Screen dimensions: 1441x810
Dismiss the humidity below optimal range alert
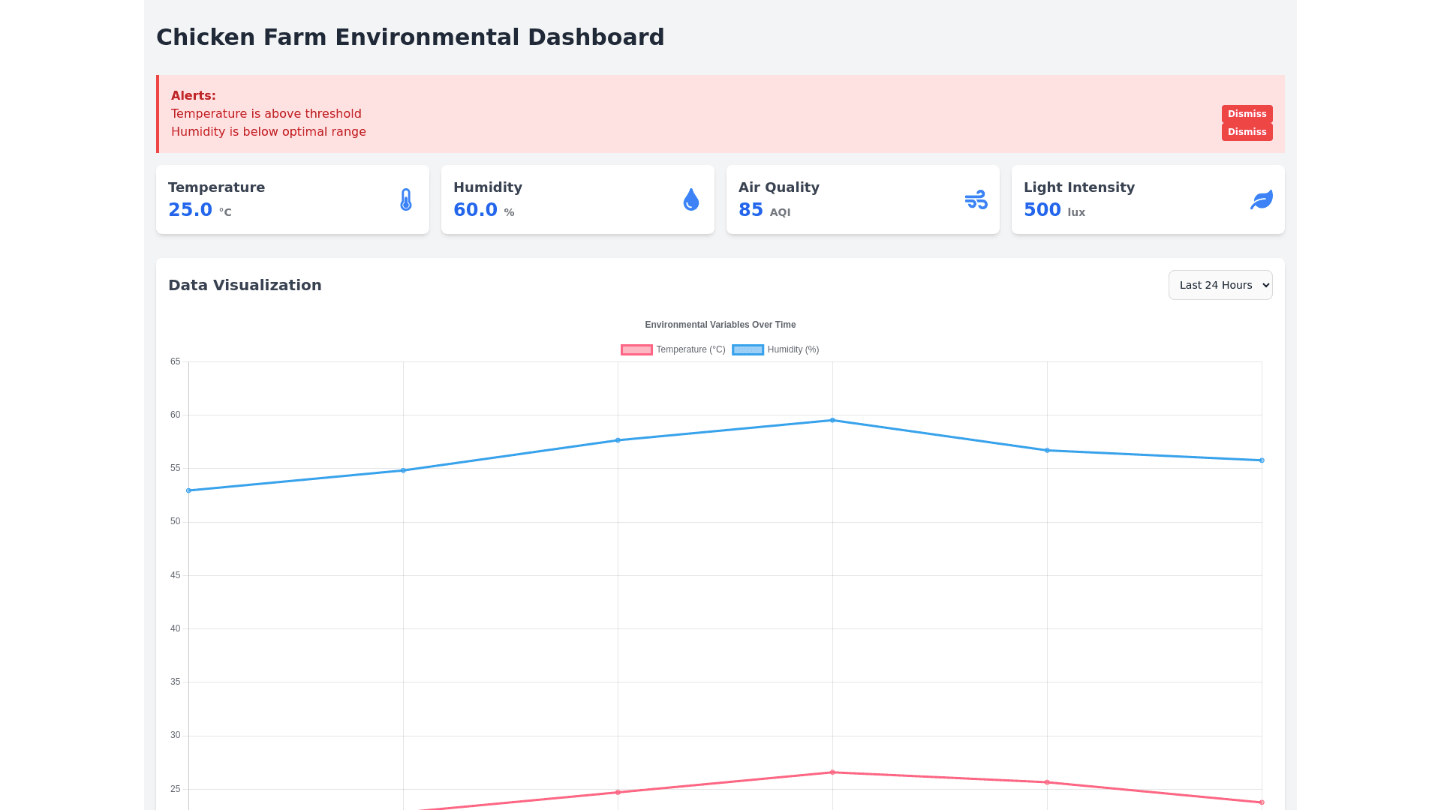1247,132
